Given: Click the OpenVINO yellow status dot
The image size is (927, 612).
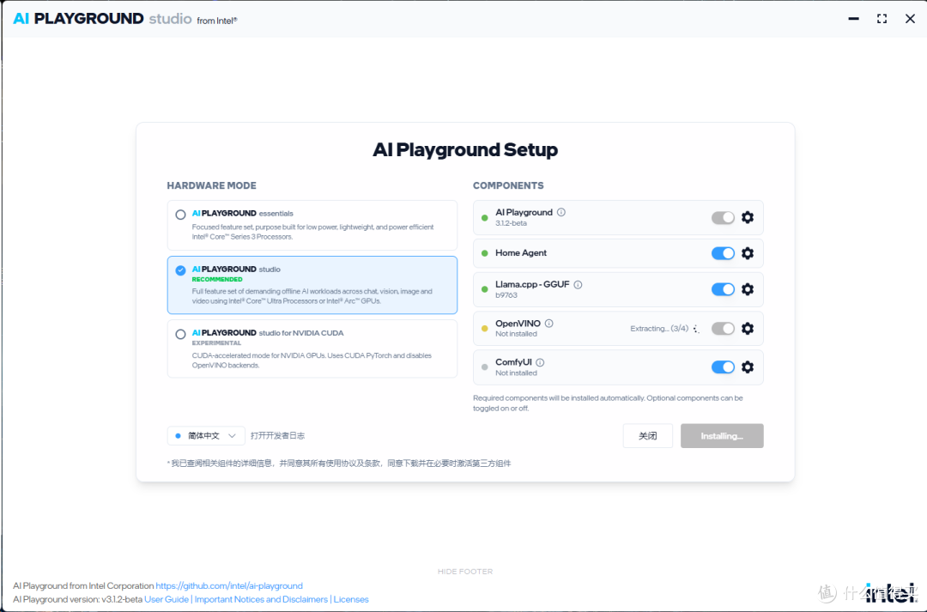Looking at the screenshot, I should pos(485,328).
